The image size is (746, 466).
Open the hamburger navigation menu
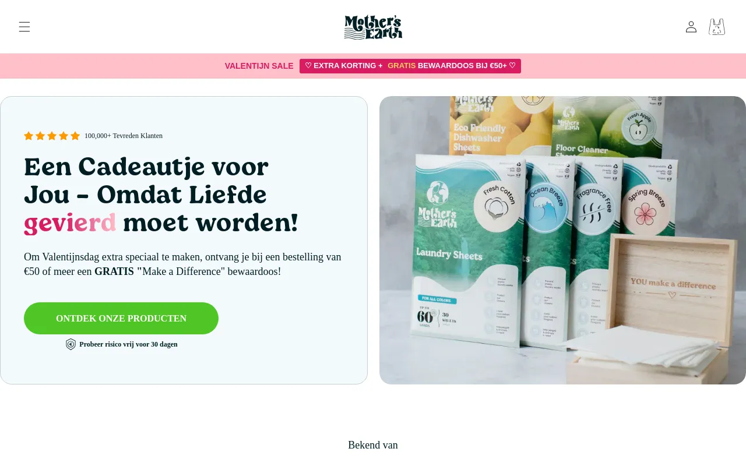(x=24, y=27)
